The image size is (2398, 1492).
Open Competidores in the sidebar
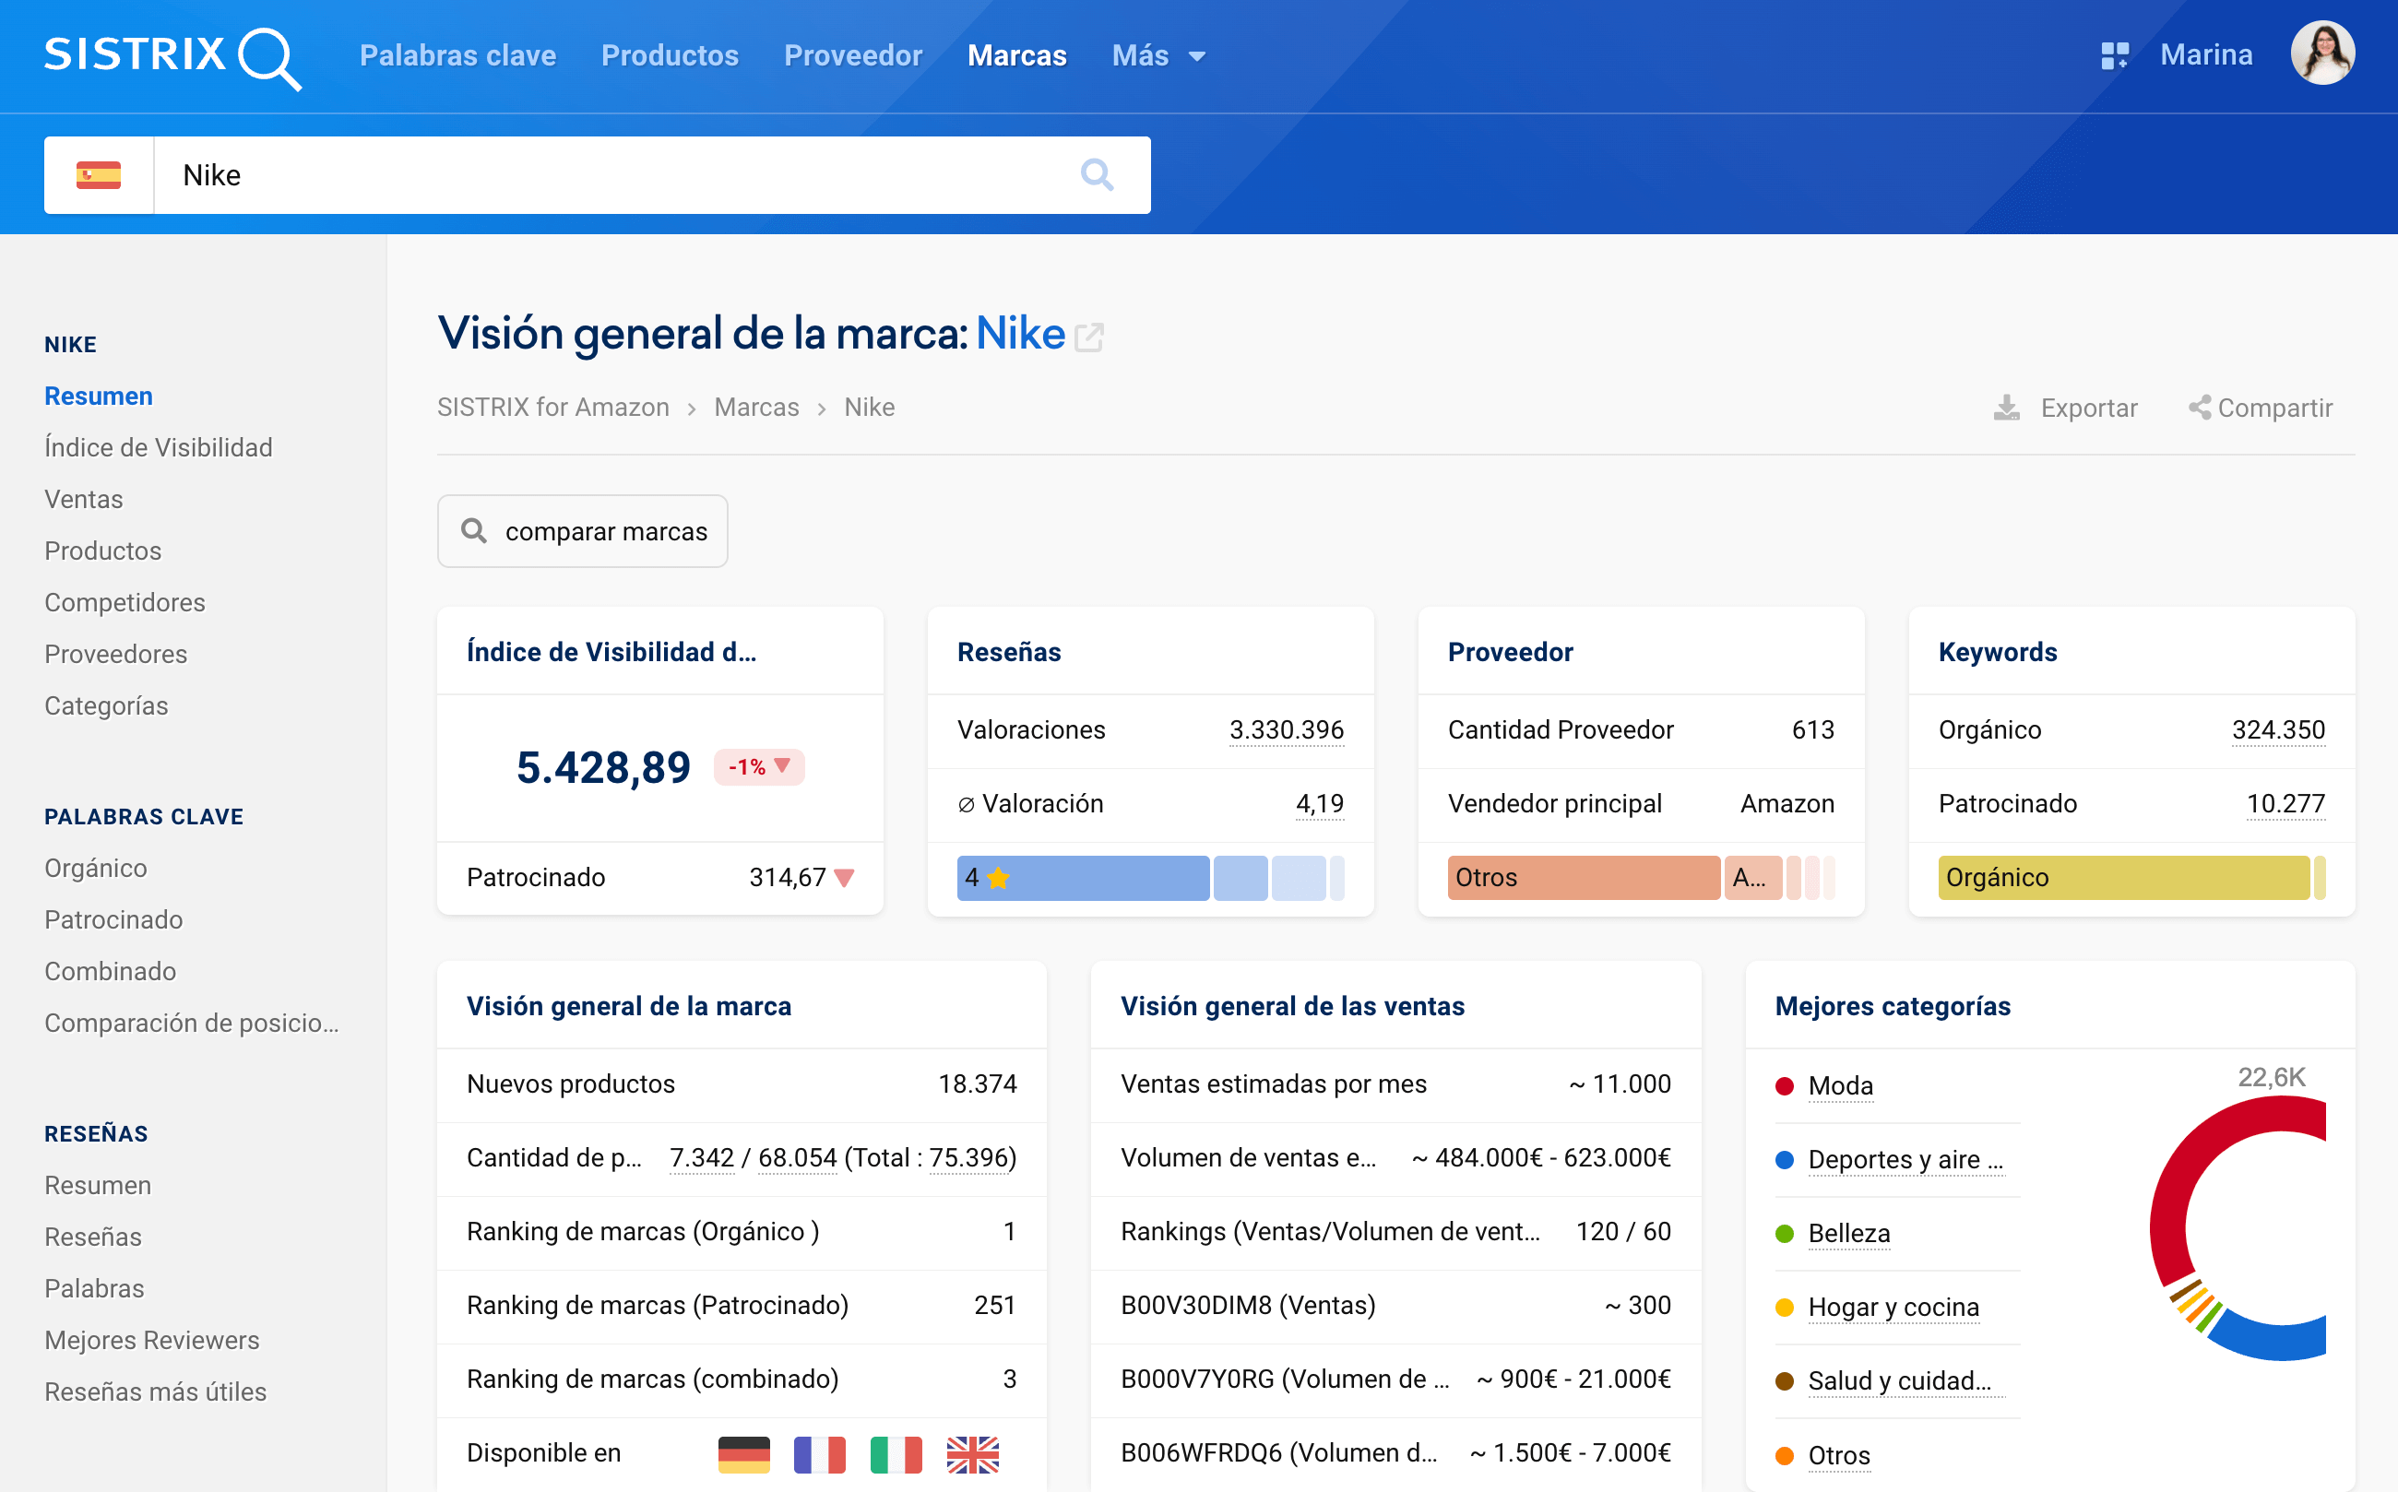coord(125,602)
